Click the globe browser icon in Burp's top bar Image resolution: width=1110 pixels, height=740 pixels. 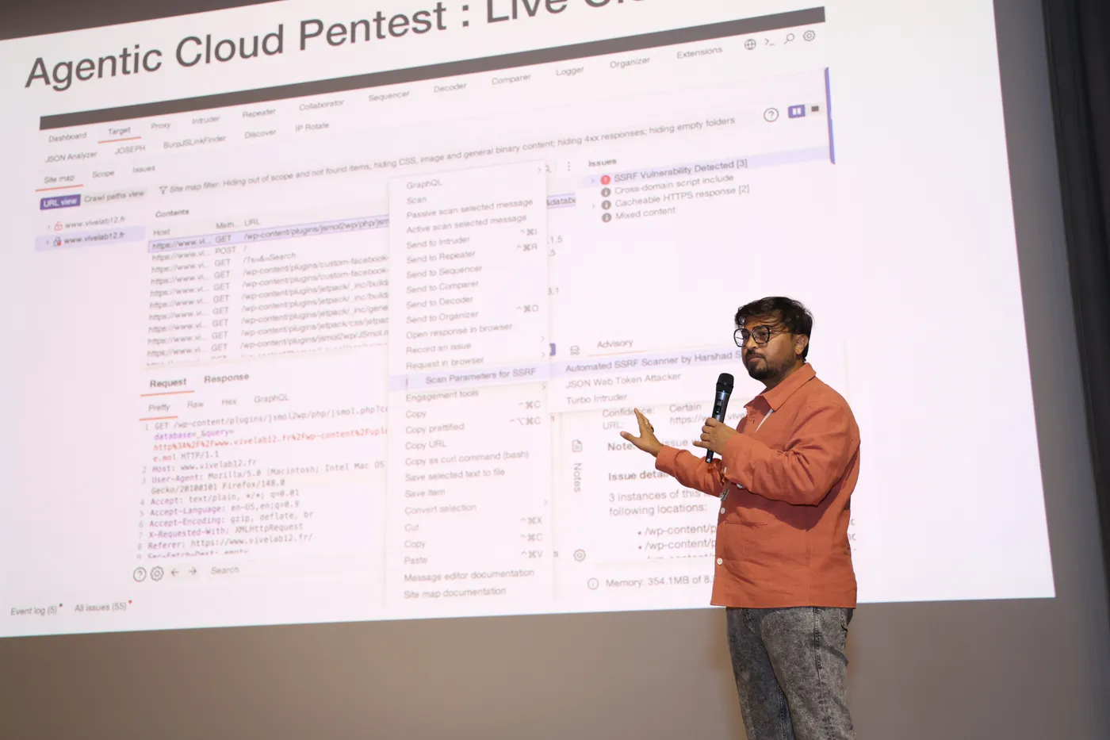[x=750, y=44]
